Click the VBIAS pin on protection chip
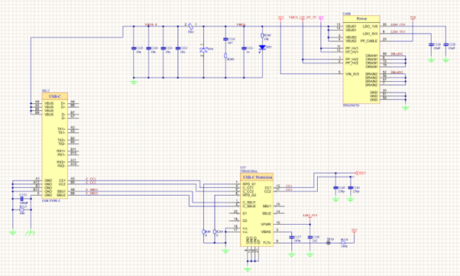The width and height of the screenshot is (460, 276). (266, 232)
